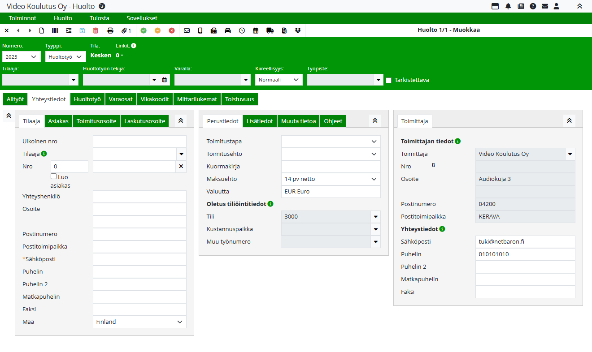This screenshot has height=352, width=592.
Task: Click the green checkmark status icon
Action: [144, 30]
